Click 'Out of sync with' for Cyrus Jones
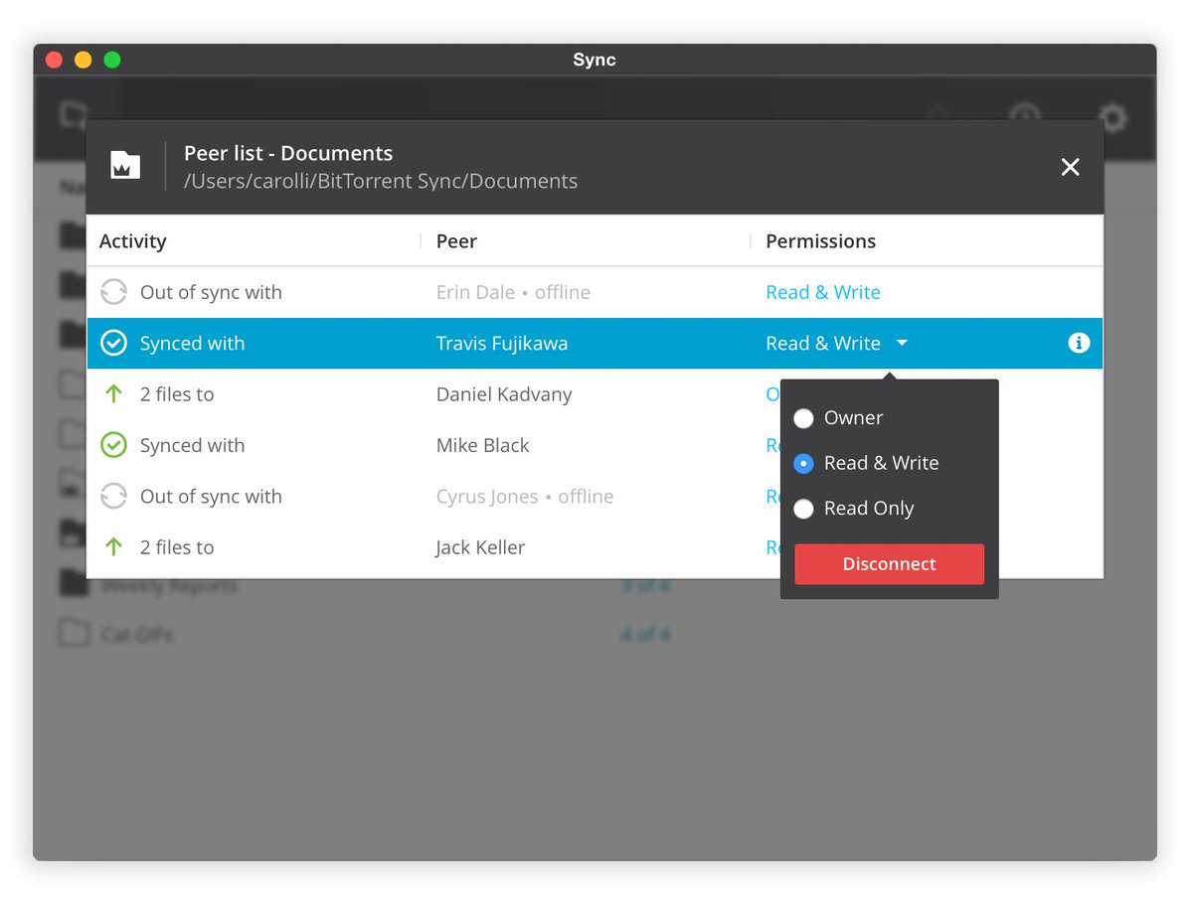This screenshot has width=1193, height=904. coord(211,496)
